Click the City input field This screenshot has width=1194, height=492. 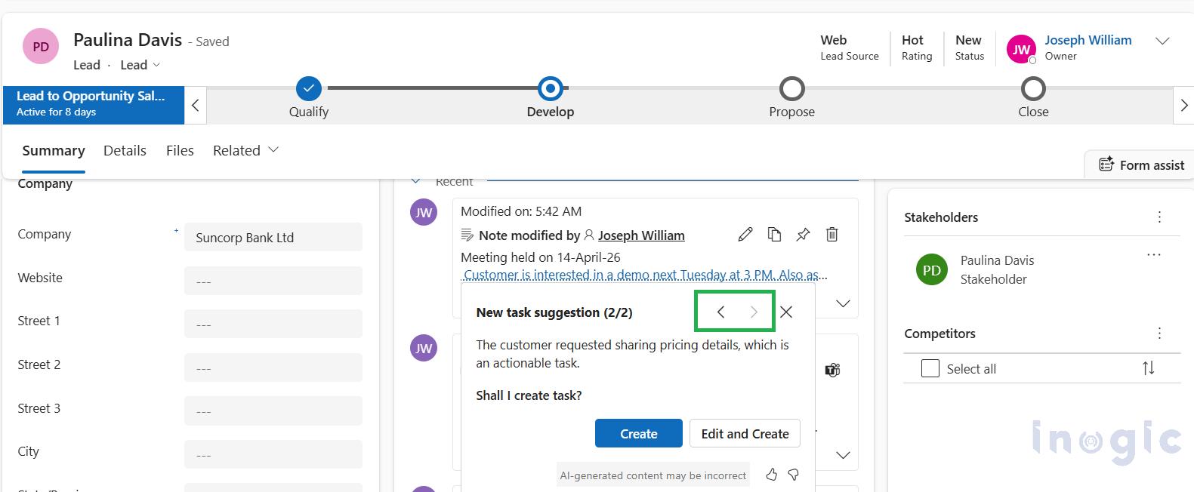(273, 454)
